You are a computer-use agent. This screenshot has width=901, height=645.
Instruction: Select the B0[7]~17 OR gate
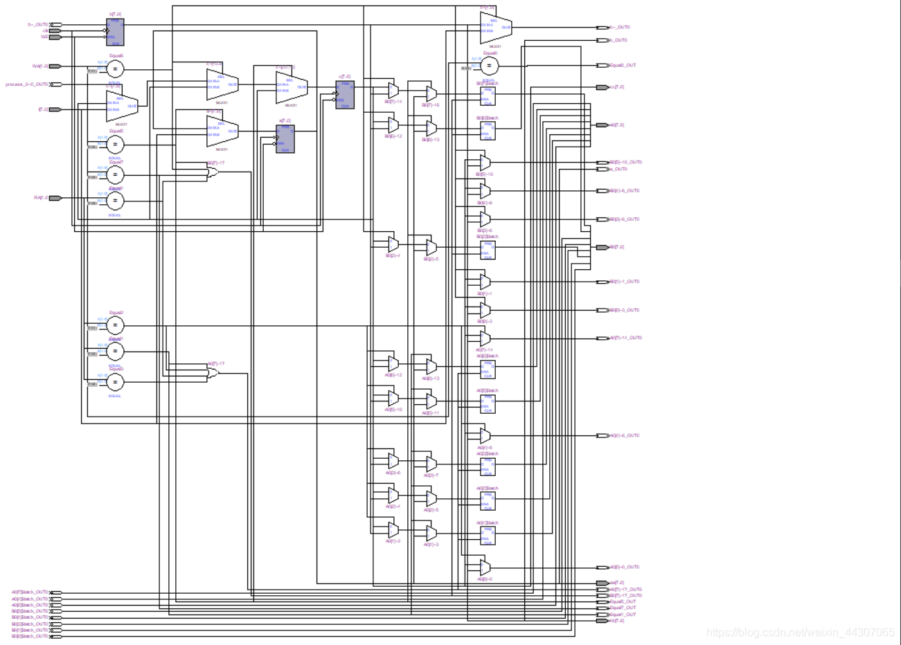(213, 171)
